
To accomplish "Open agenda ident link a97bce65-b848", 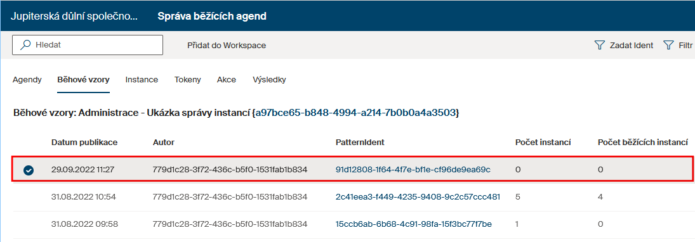I will [355, 112].
